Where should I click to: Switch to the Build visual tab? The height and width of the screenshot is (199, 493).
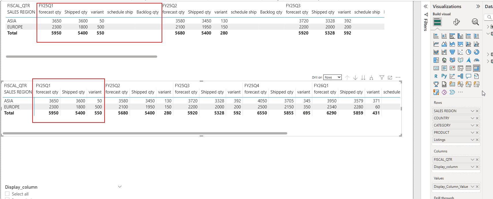[437, 22]
